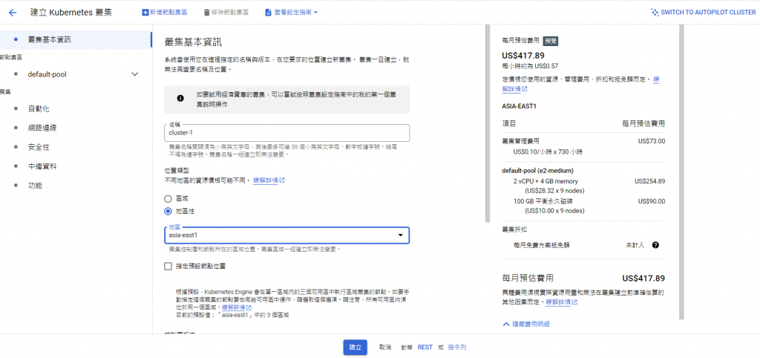Image resolution: width=760 pixels, height=358 pixels.
Task: Check 指定預設節點位置 checkbox
Action: coord(168,266)
